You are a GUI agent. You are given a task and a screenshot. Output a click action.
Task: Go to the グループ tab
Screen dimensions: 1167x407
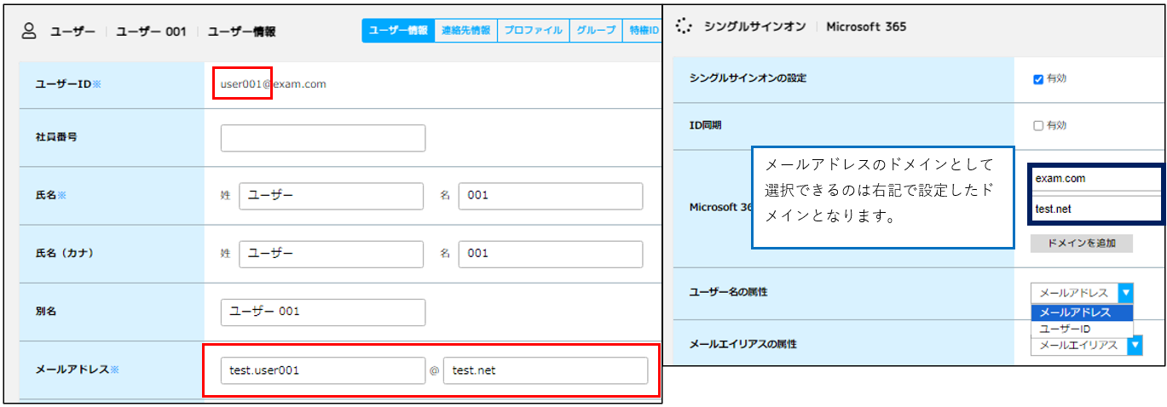(x=595, y=31)
